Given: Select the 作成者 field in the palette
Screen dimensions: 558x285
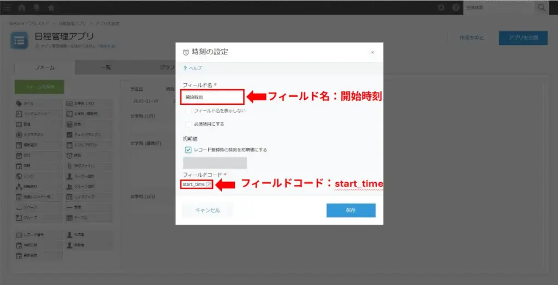Looking at the screenshot, I should click(89, 234).
